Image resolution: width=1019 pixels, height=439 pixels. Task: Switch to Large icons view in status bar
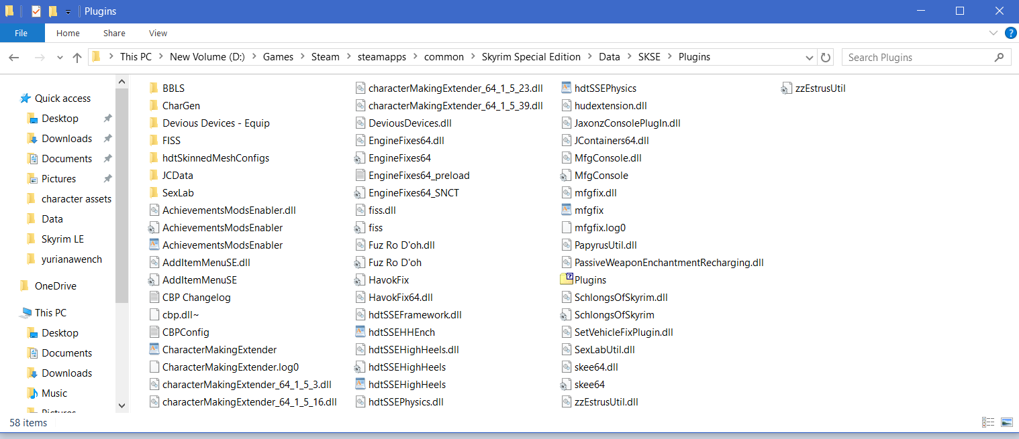point(1006,422)
